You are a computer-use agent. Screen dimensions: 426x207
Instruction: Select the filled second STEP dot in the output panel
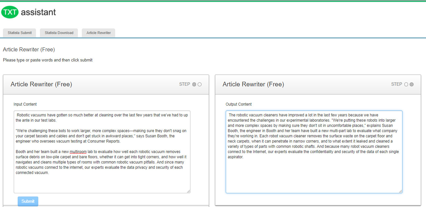412,84
